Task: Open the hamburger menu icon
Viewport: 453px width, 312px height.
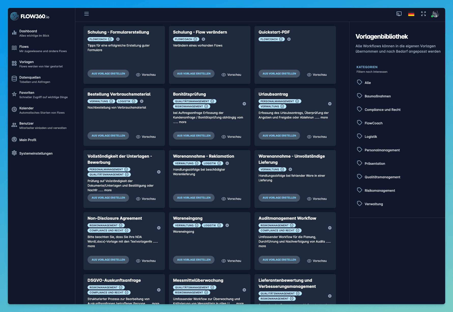Action: [87, 14]
